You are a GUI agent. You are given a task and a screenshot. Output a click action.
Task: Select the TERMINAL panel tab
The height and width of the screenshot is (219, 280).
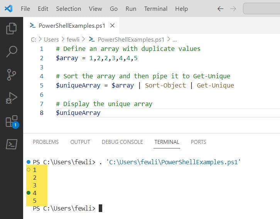point(167,142)
